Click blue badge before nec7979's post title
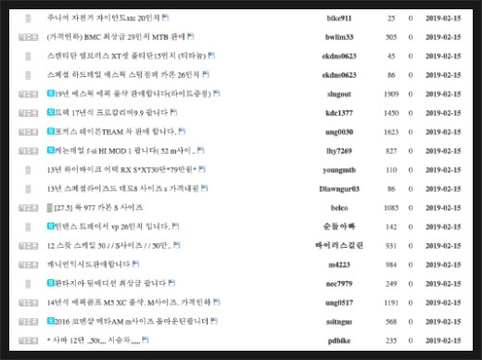482x360 pixels. pos(51,283)
